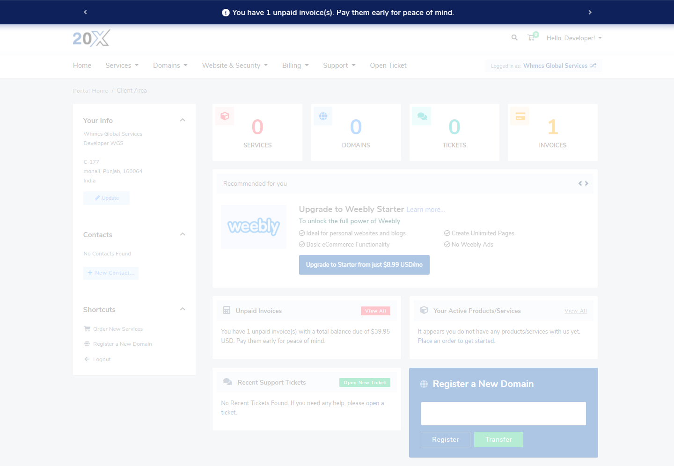Click View All for Unpaid Invoices
The height and width of the screenshot is (466, 674).
[375, 311]
